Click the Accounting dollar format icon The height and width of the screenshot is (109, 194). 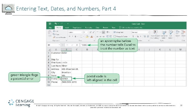pos(133,36)
